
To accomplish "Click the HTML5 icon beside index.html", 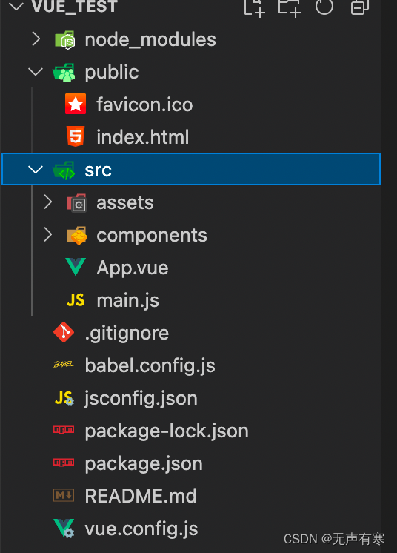I will pyautogui.click(x=76, y=136).
